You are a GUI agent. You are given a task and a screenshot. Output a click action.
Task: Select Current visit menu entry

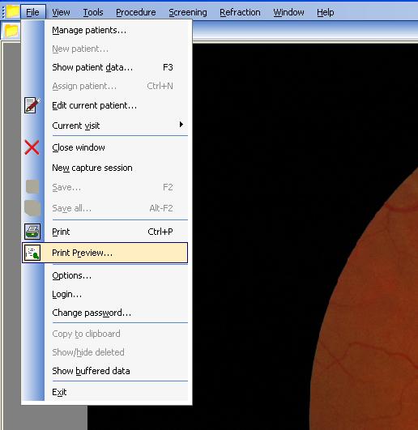pos(104,126)
